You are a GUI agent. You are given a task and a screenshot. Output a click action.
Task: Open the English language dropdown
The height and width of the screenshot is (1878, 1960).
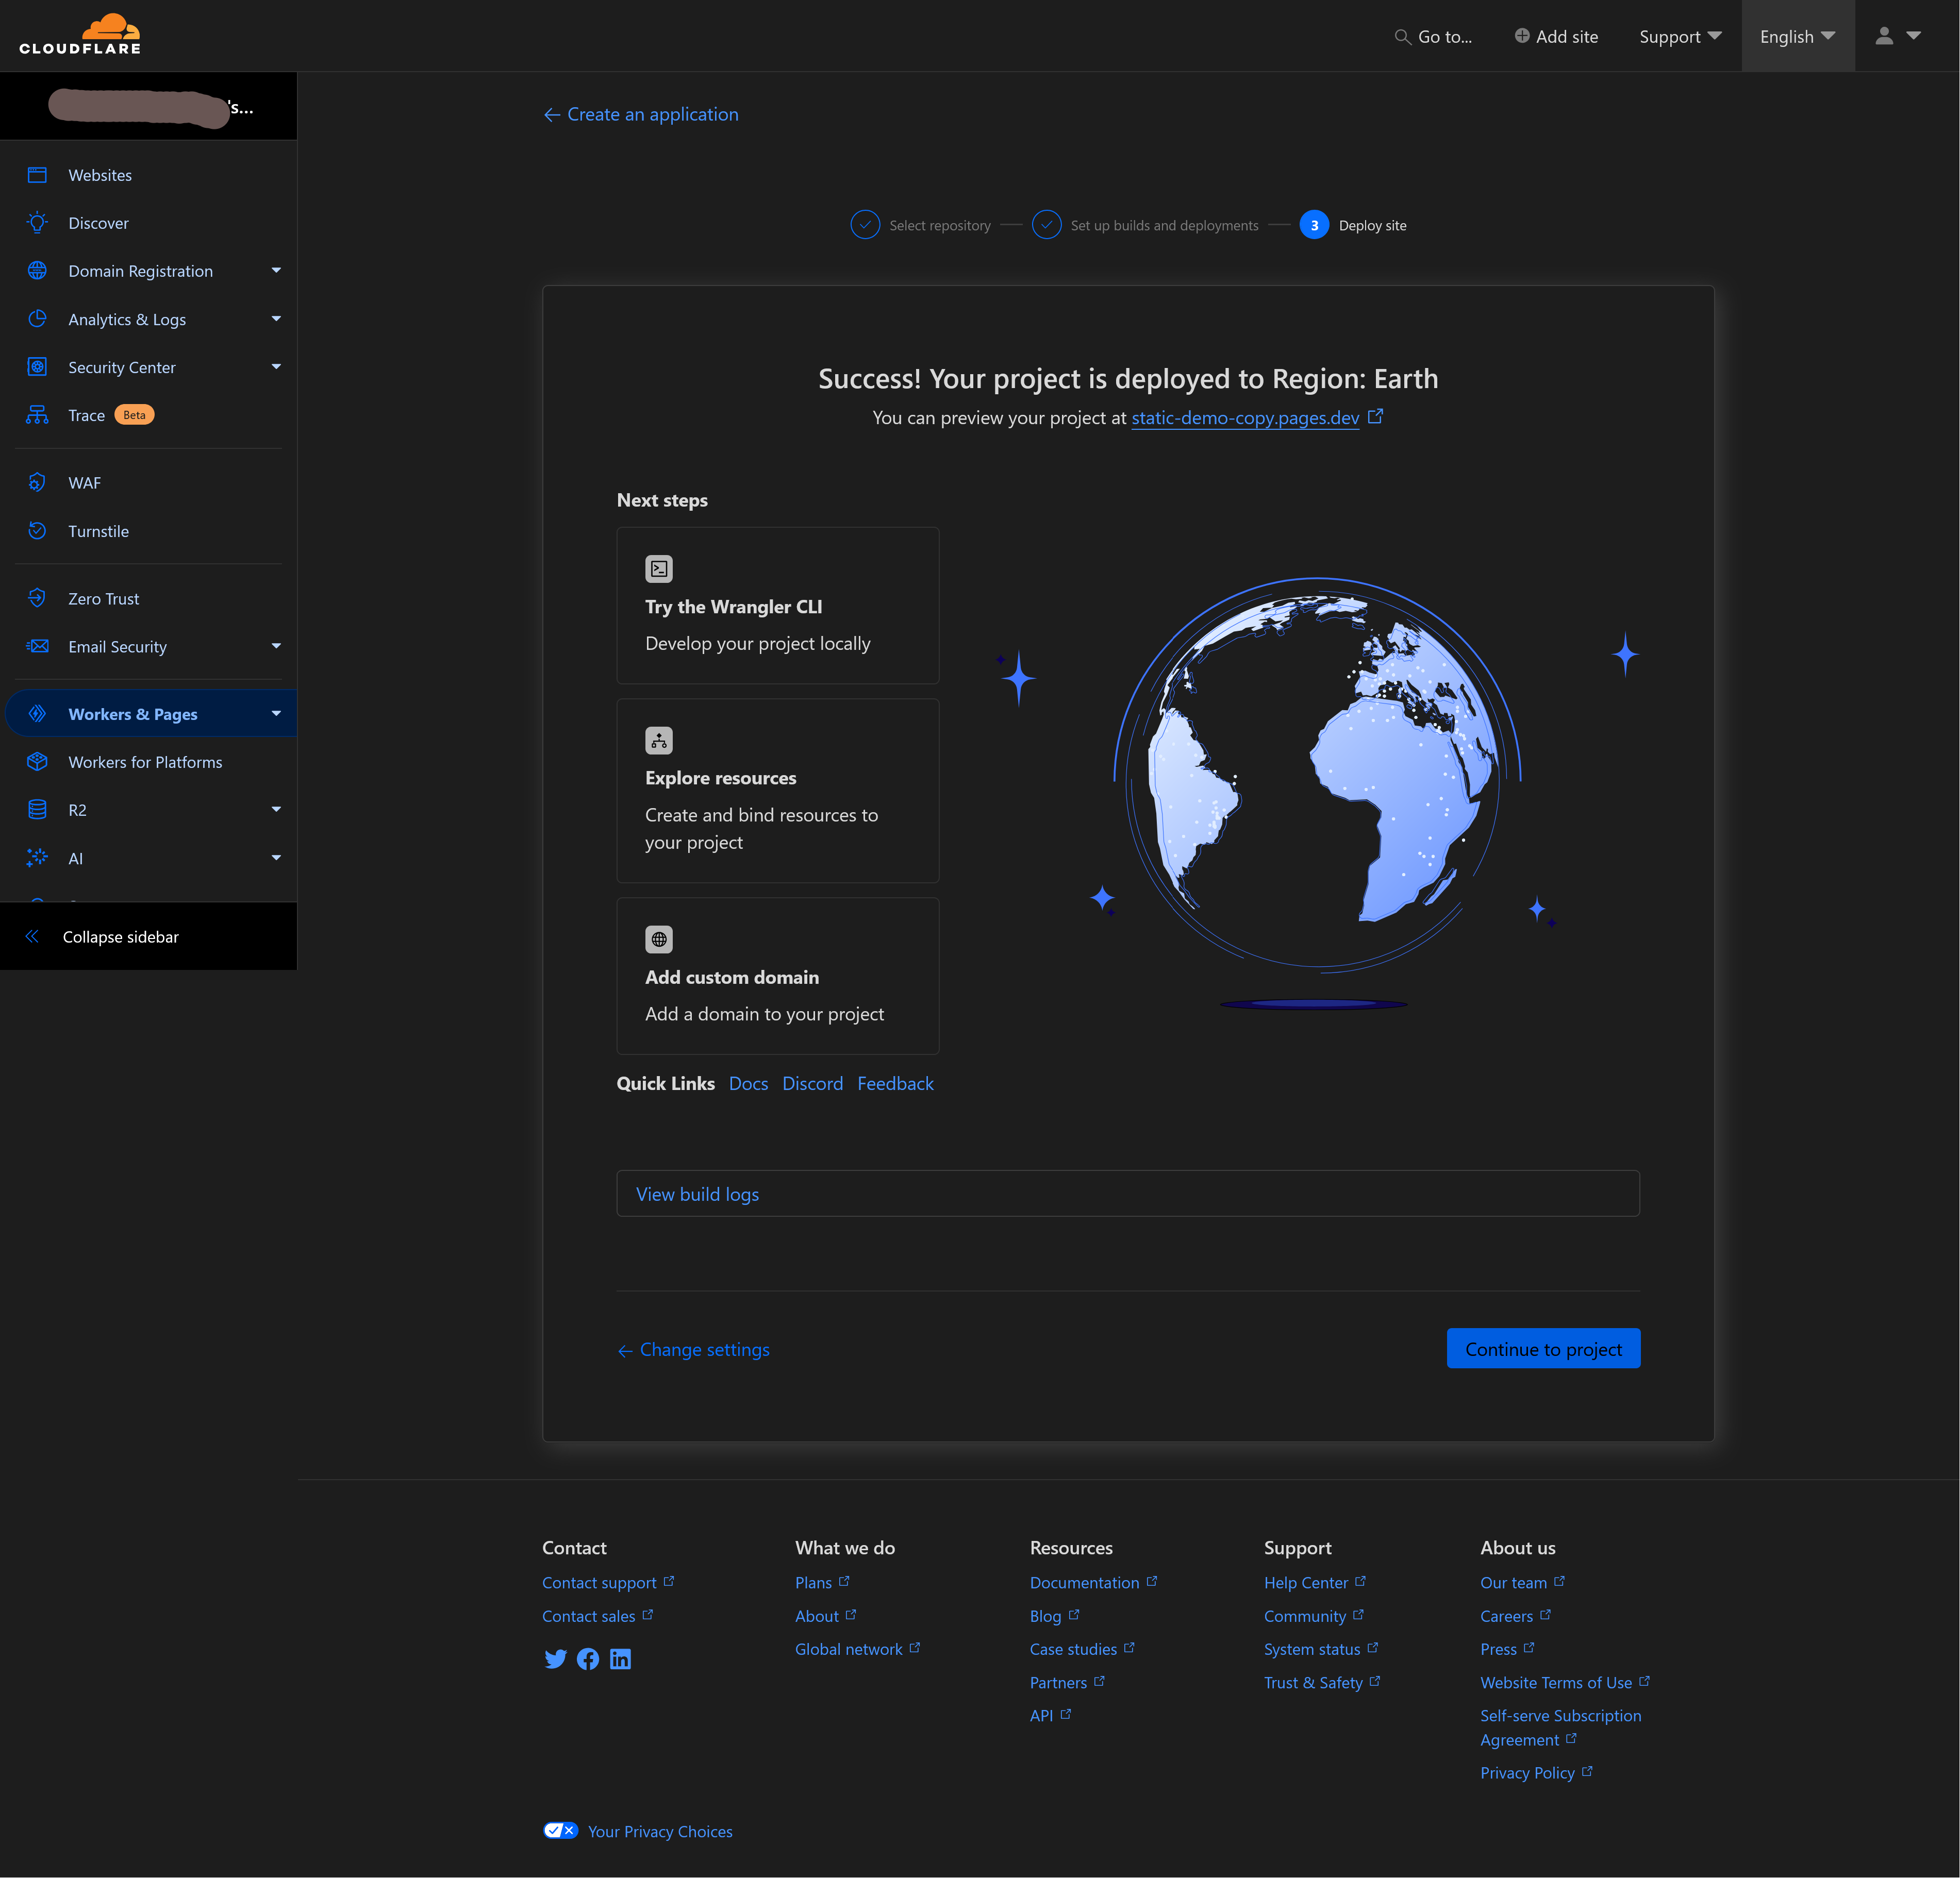pos(1796,36)
